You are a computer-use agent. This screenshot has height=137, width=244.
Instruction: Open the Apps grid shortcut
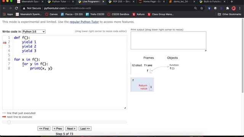click(x=8, y=14)
